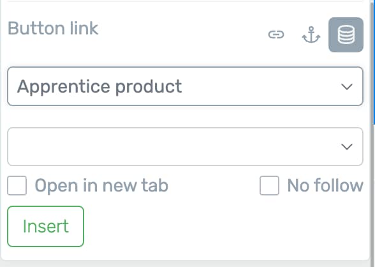The height and width of the screenshot is (267, 375).
Task: Choose the anchor link type icon
Action: tap(311, 34)
